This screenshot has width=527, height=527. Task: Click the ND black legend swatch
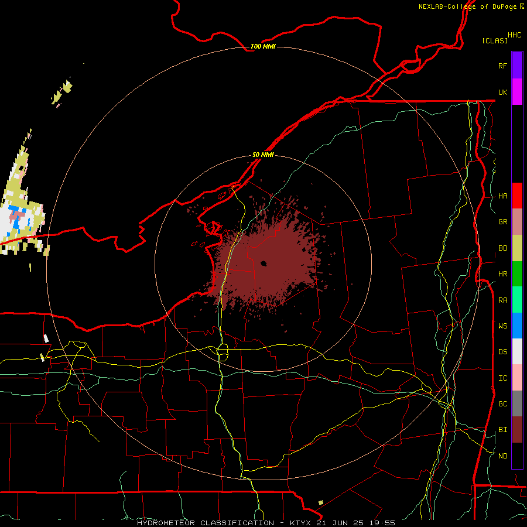click(517, 456)
